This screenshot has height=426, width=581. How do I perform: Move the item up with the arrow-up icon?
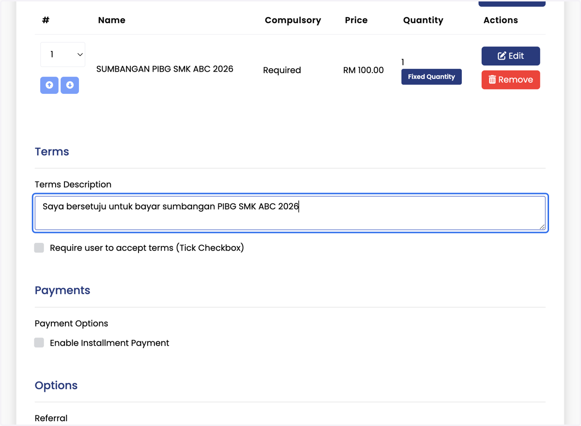click(x=49, y=85)
